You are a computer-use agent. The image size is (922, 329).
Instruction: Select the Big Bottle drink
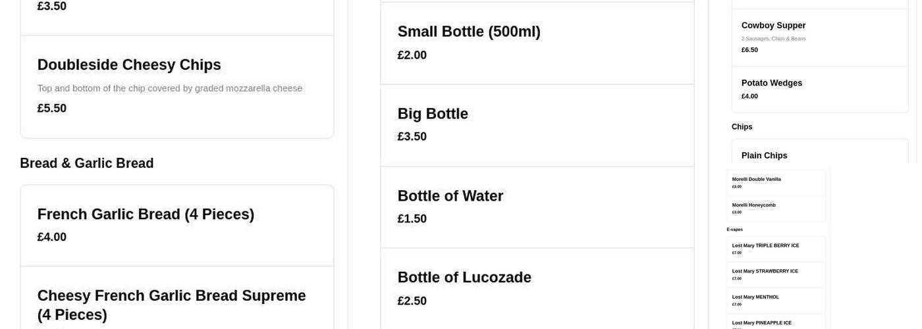tap(537, 125)
